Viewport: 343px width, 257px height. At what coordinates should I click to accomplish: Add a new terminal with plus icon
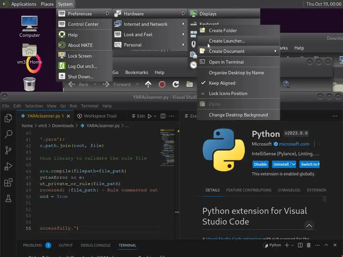(287, 245)
